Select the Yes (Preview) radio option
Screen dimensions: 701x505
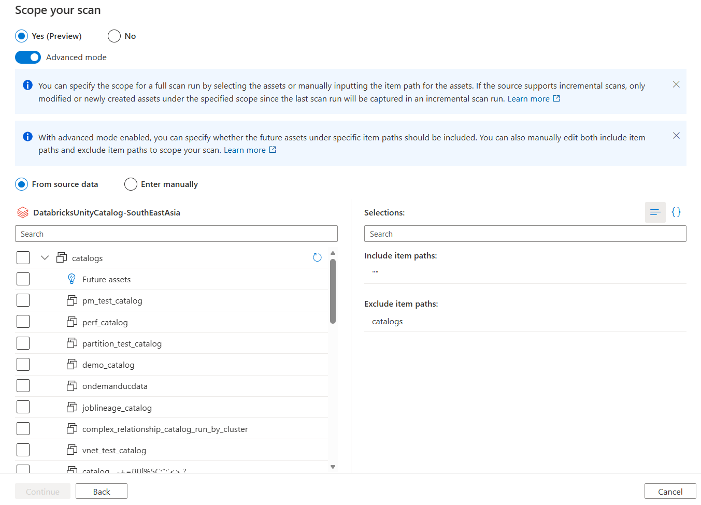(22, 36)
